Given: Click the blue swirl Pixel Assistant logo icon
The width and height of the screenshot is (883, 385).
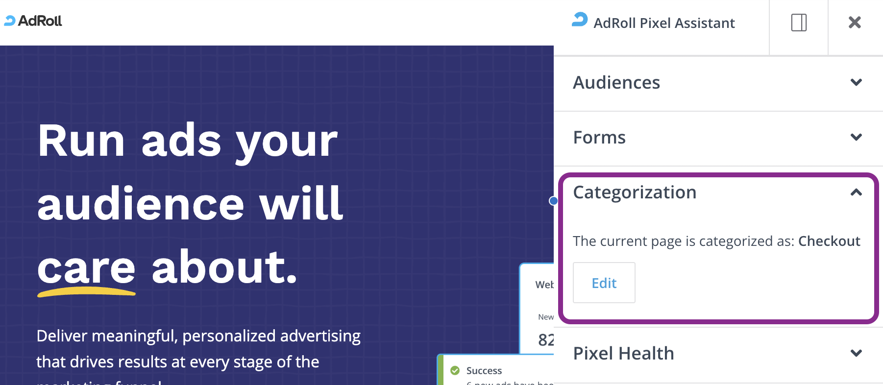Looking at the screenshot, I should [580, 20].
